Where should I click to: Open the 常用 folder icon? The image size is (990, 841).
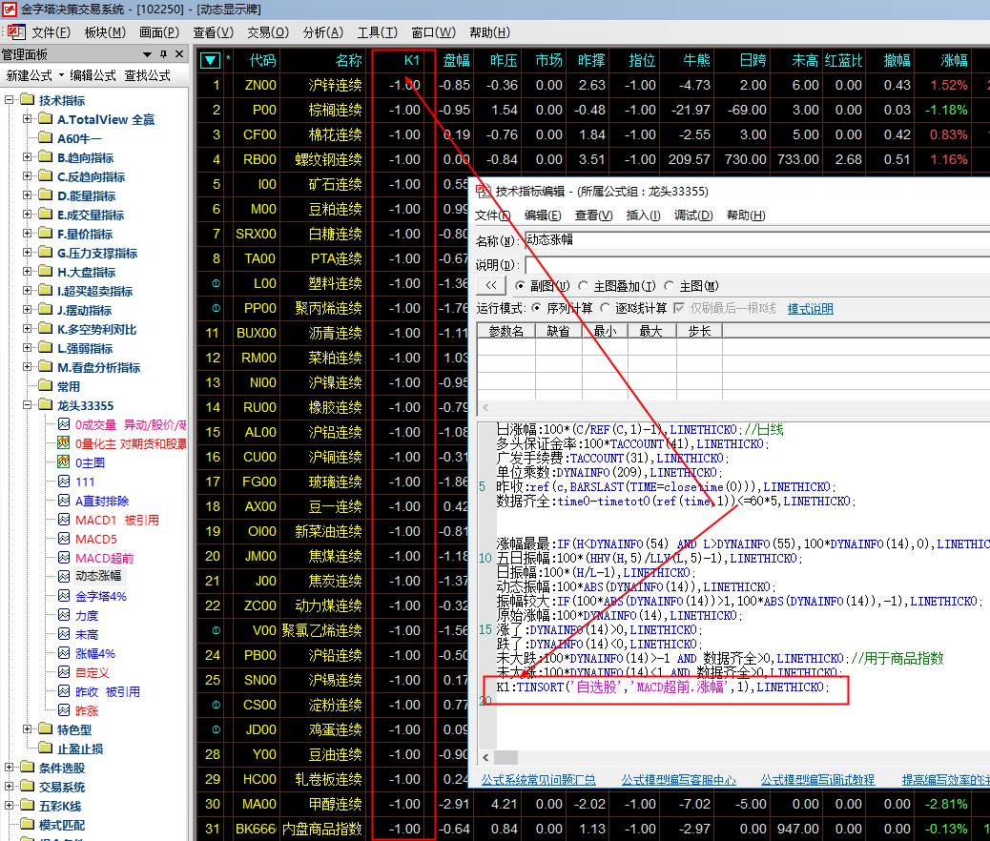(x=45, y=385)
